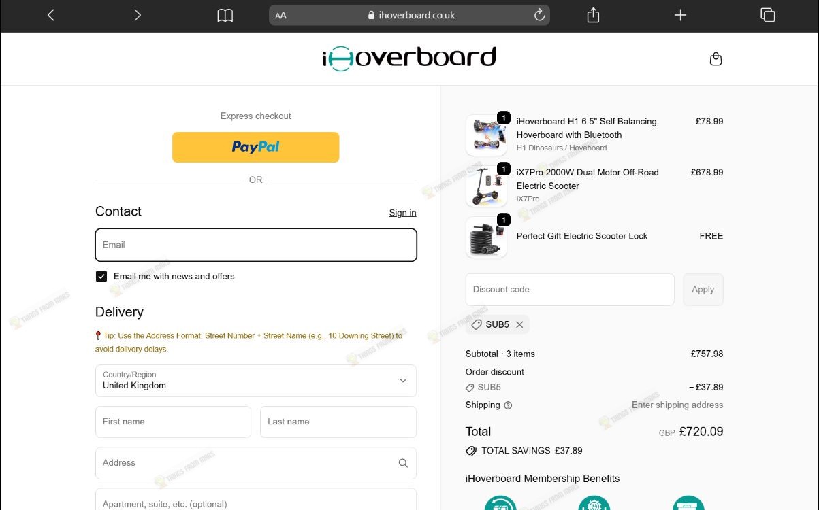Select the £720.09 total amount

pyautogui.click(x=701, y=431)
